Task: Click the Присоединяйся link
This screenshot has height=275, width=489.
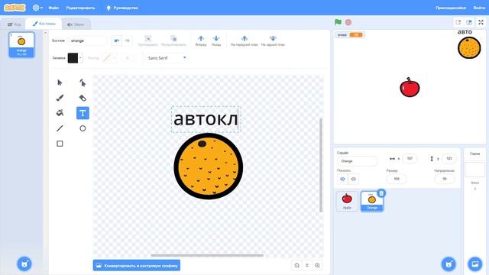Action: (x=451, y=8)
